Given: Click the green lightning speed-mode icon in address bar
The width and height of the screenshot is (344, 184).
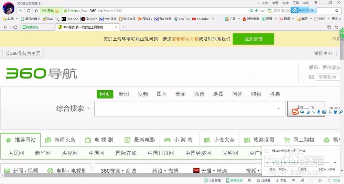Looking at the screenshot, I should pos(256,11).
